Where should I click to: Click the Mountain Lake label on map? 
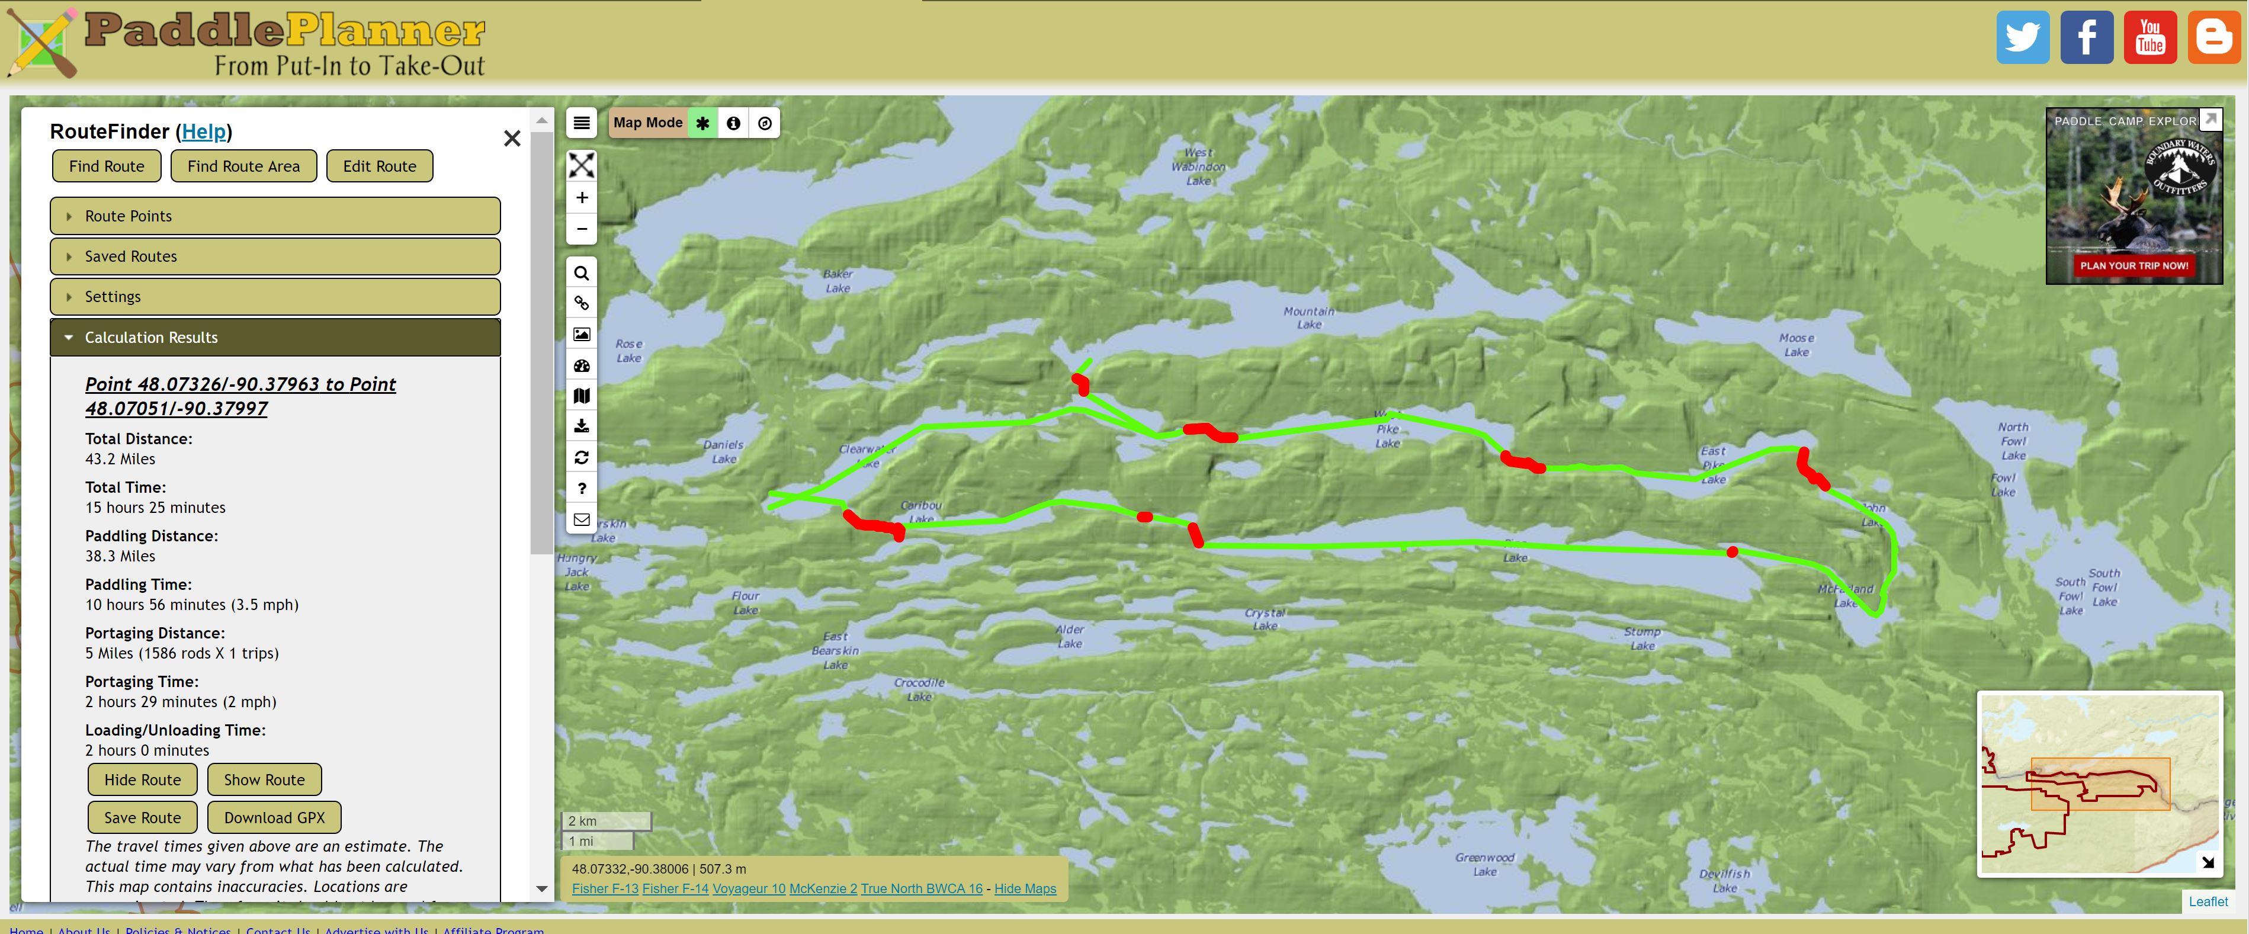[x=1309, y=317]
